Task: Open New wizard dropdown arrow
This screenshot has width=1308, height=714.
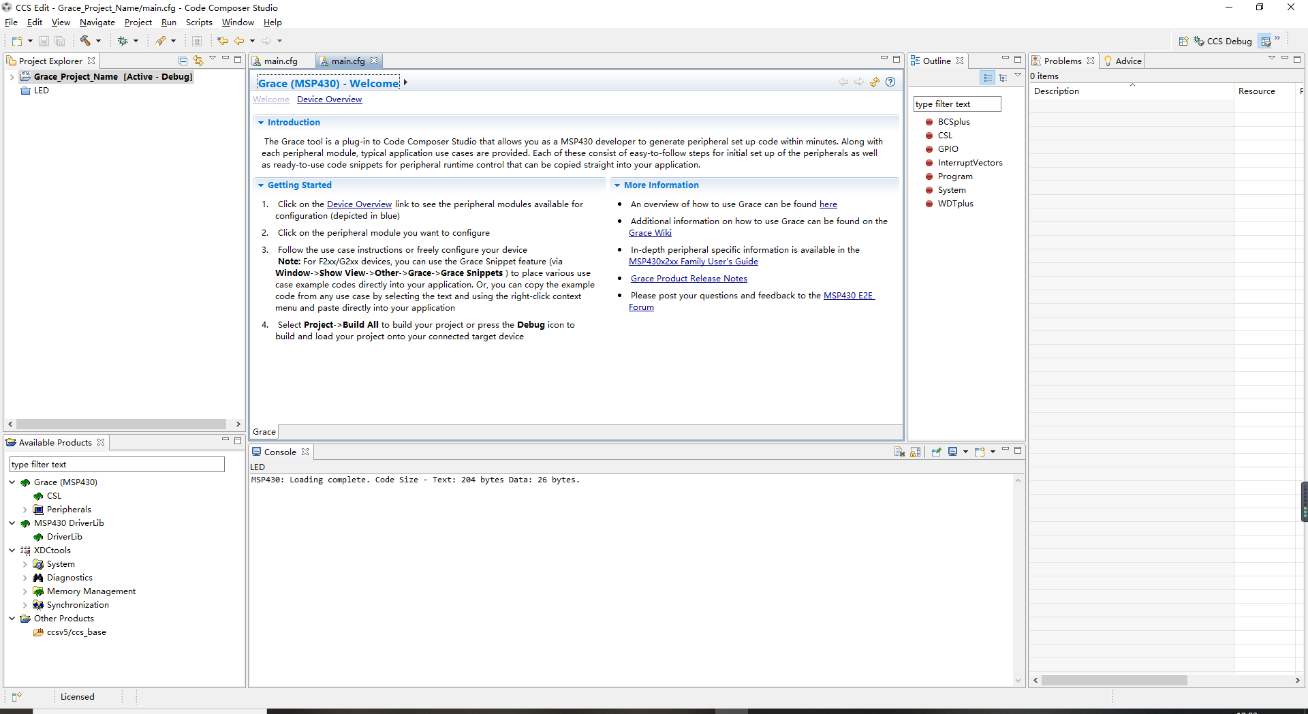Action: point(30,41)
